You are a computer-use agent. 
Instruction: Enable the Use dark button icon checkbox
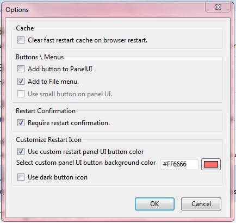click(x=21, y=177)
